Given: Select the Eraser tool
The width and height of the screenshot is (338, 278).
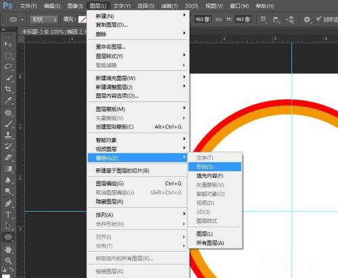Looking at the screenshot, I should (8, 157).
